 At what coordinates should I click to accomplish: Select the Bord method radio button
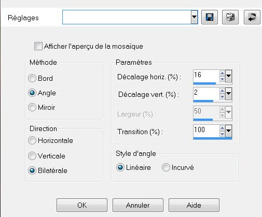coord(32,78)
